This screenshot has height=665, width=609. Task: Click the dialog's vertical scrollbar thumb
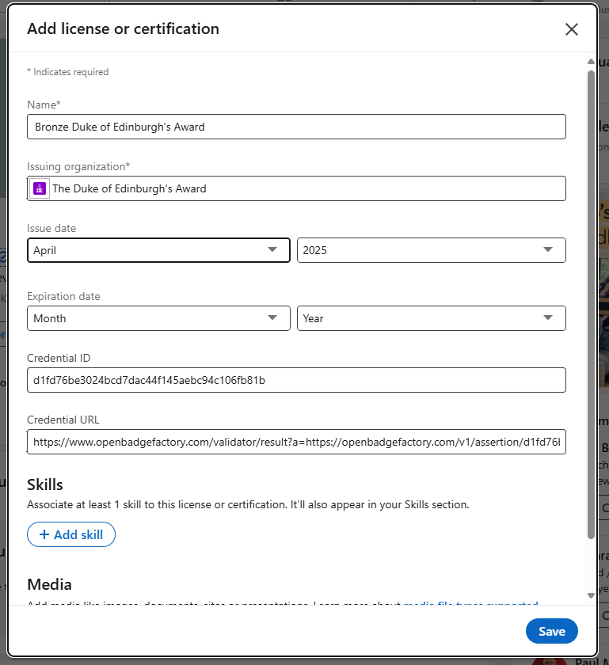(591, 301)
